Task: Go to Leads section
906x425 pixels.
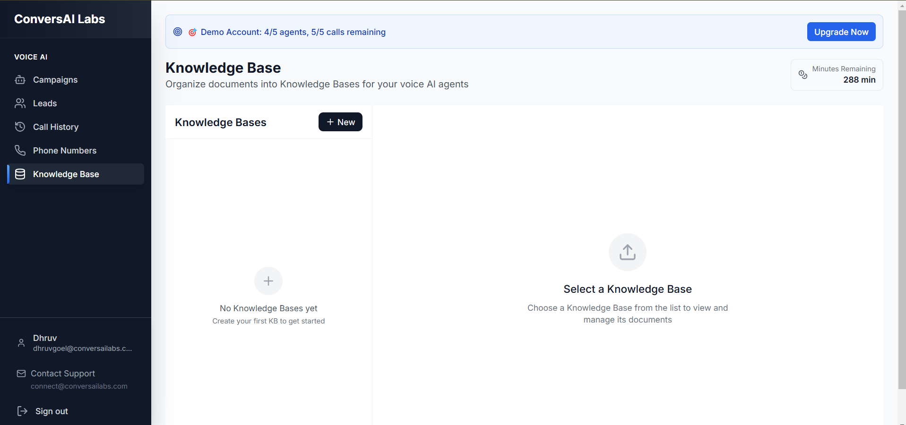Action: click(x=76, y=103)
